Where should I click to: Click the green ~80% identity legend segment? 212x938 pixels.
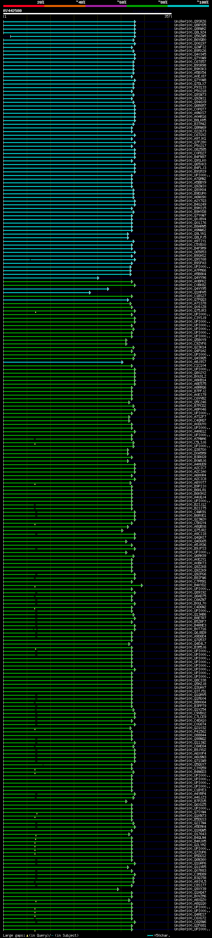click(147, 6)
